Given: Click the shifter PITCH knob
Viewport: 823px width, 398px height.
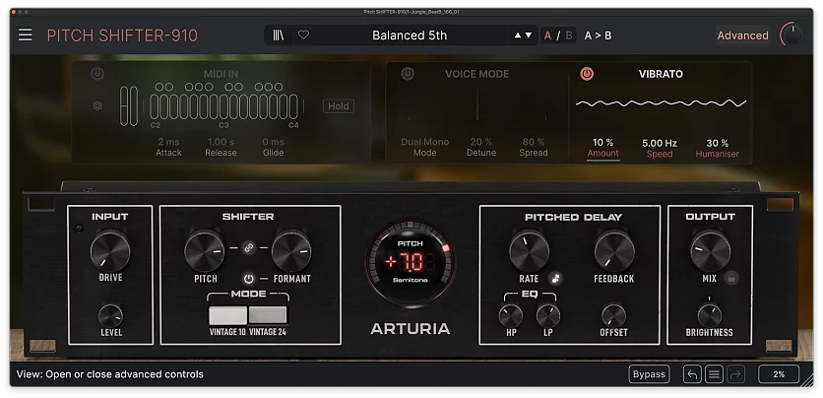Looking at the screenshot, I should pos(204,251).
